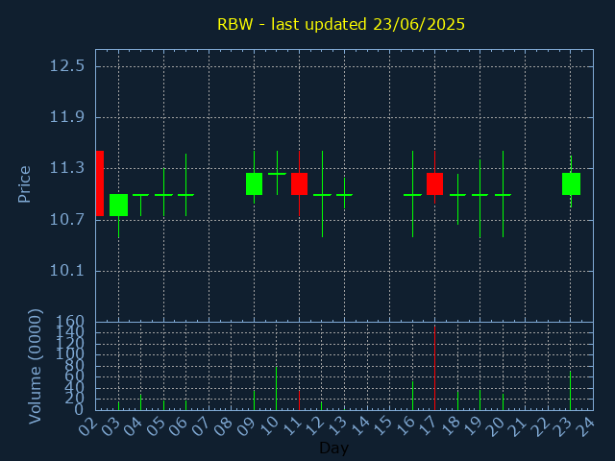Click the volume axis label '40'

coord(75,388)
